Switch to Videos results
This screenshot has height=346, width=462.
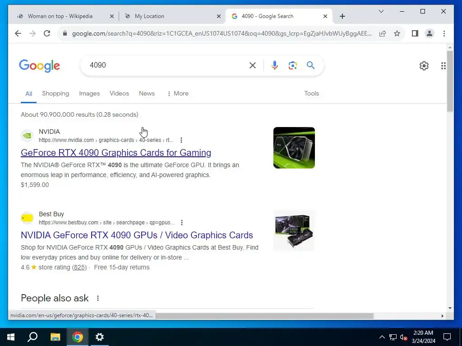point(119,94)
